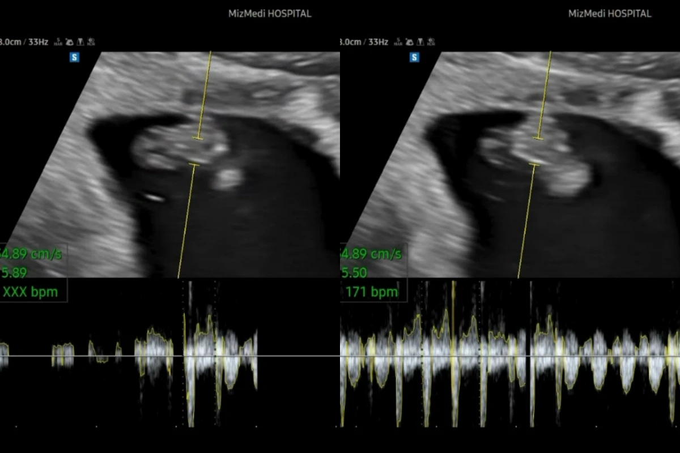Screen dimensions: 680x453
Task: Select the 33Hz frame rate text in right image
Action: coord(379,42)
